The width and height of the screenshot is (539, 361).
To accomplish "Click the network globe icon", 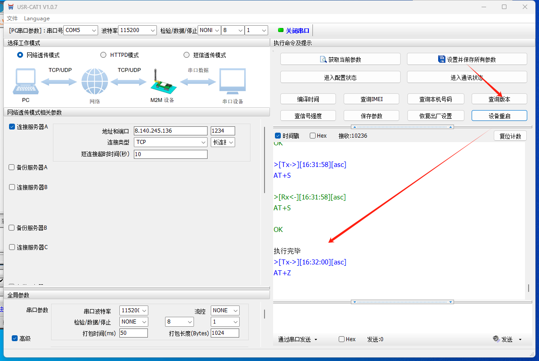I will [x=95, y=82].
